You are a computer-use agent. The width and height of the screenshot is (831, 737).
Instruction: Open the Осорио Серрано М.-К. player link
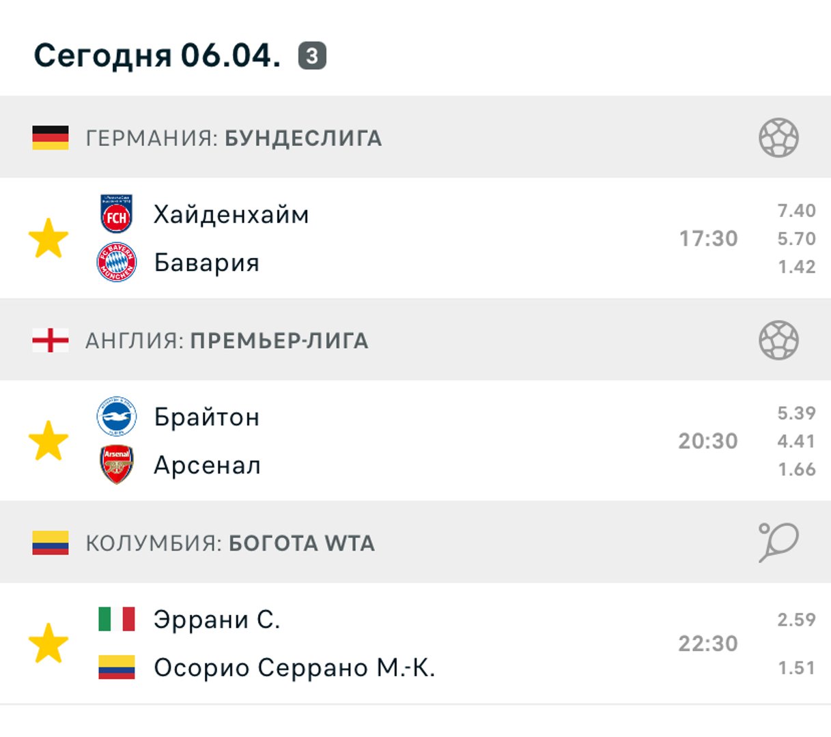click(294, 667)
